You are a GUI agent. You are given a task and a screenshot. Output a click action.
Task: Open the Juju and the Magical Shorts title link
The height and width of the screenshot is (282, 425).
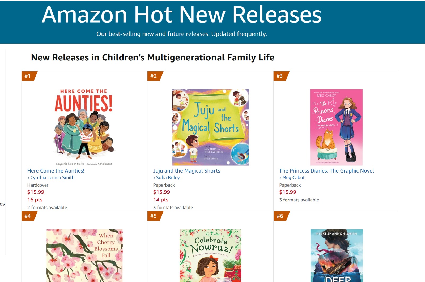(187, 171)
